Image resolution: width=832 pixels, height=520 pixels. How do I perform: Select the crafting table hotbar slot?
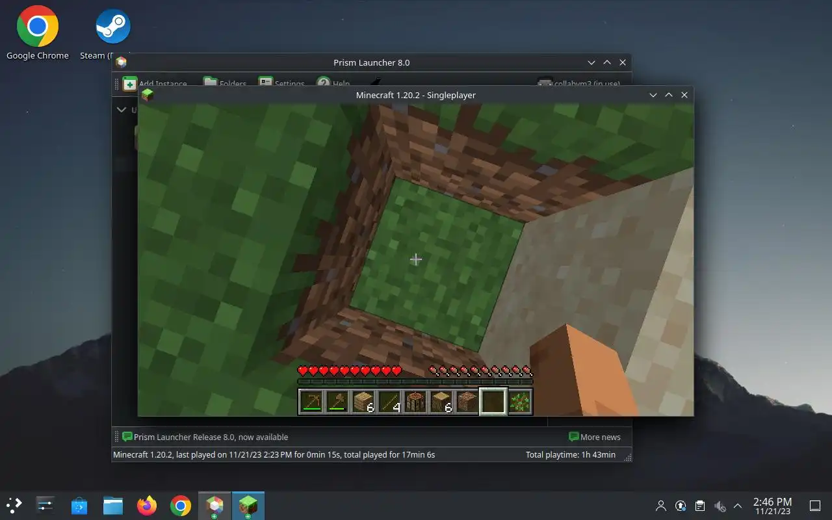pos(415,402)
